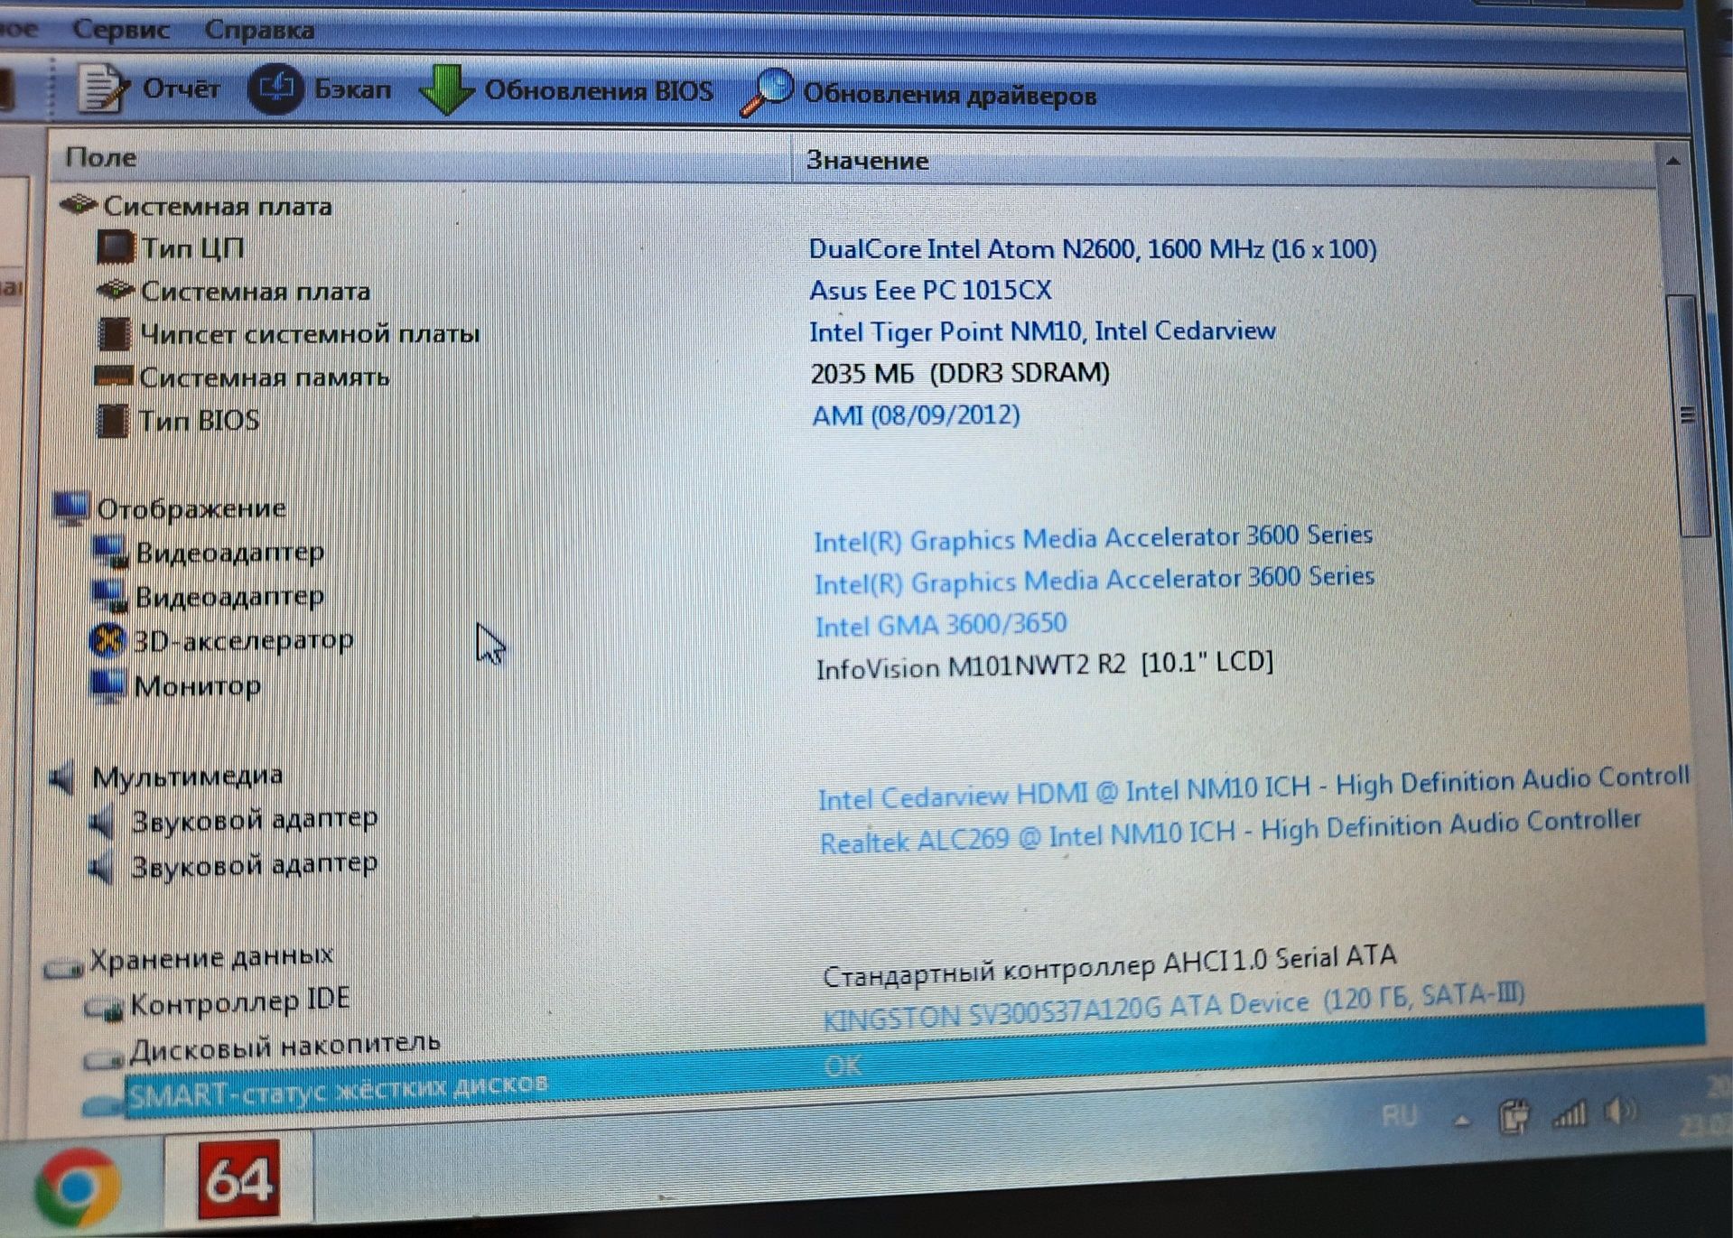This screenshot has width=1733, height=1238.
Task: Click the Хранение данных group heading
Action: (x=210, y=958)
